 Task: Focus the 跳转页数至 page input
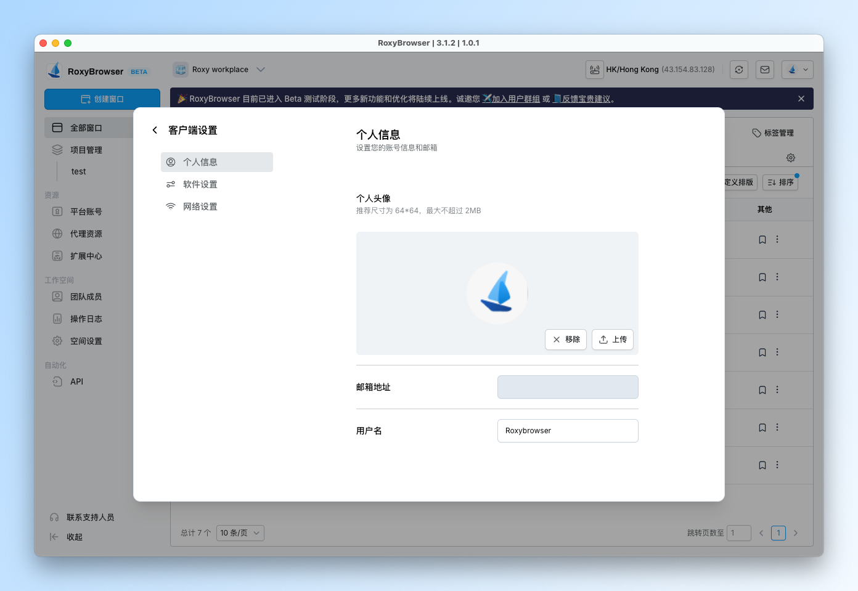pyautogui.click(x=739, y=533)
